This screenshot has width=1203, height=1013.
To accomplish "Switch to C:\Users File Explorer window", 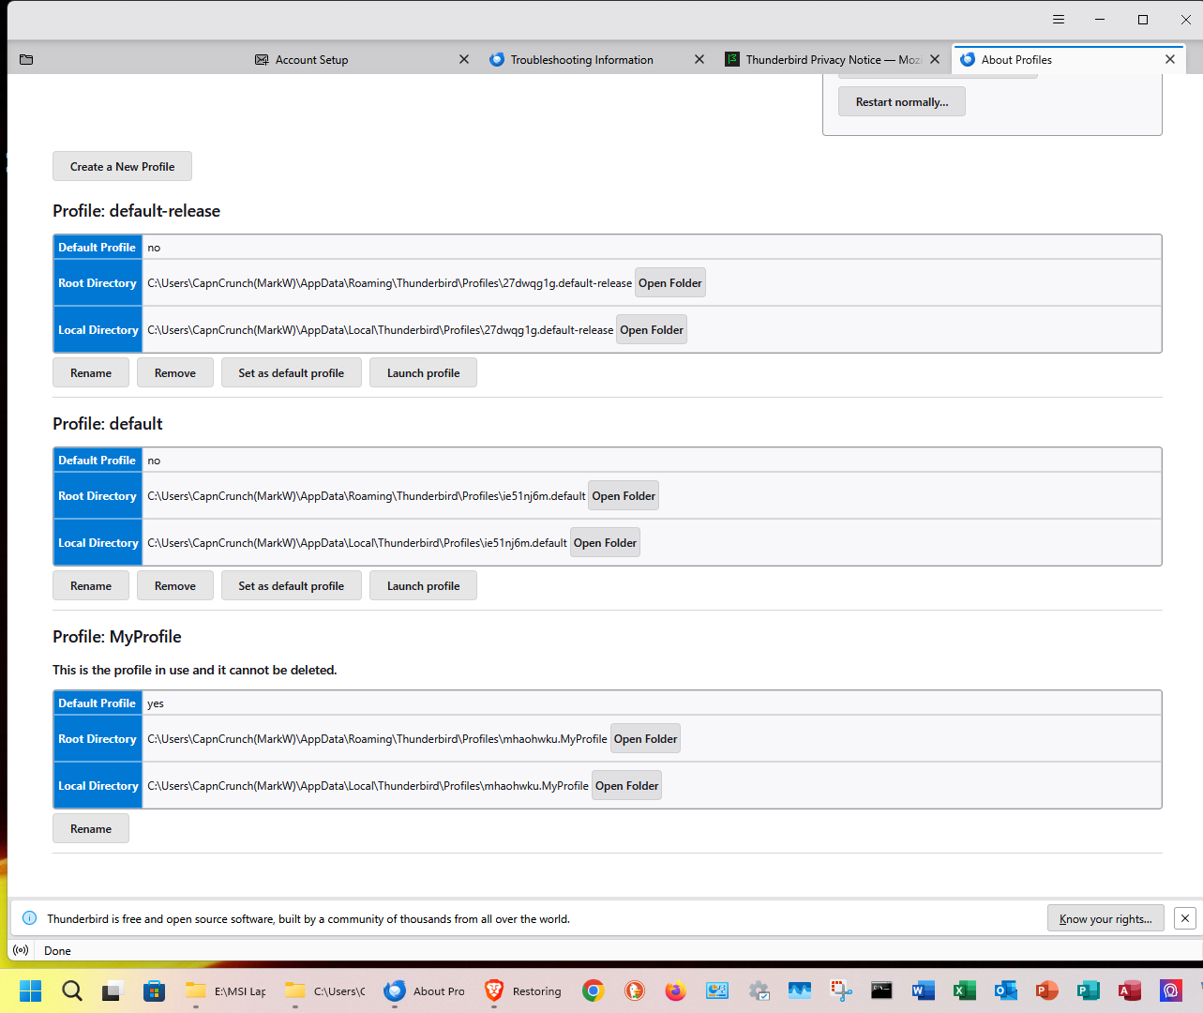I will point(324,990).
